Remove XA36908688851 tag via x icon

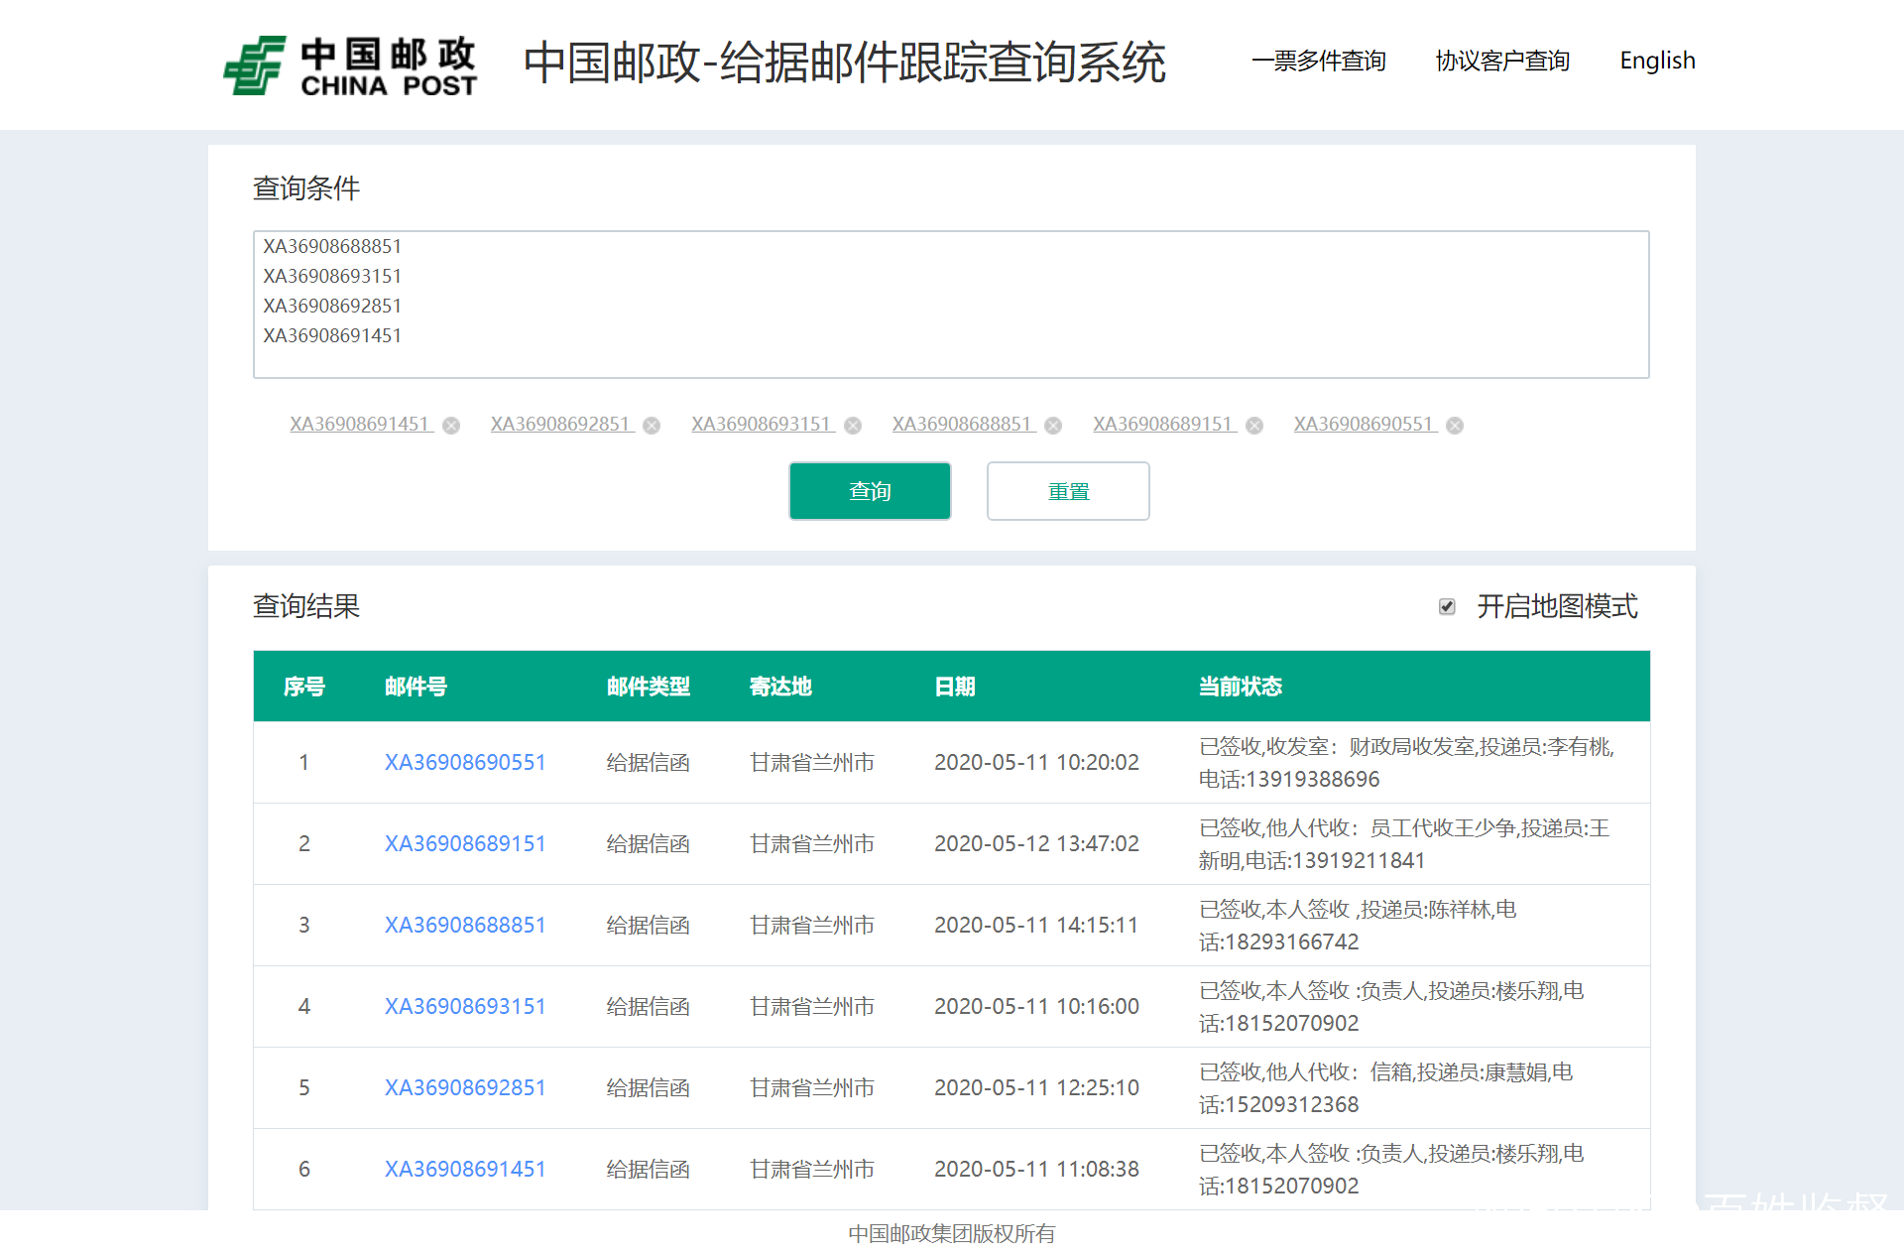coord(1053,426)
